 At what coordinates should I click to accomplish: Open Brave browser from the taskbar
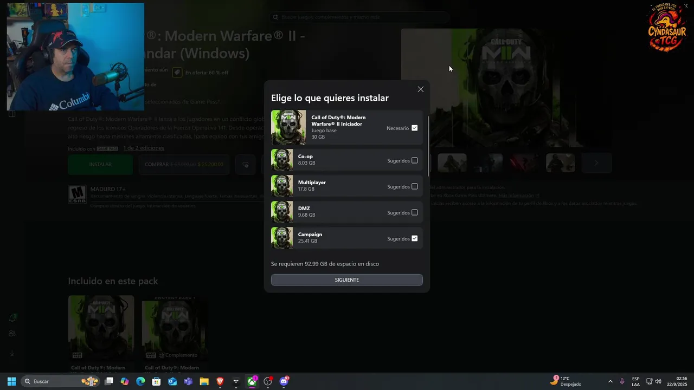220,381
